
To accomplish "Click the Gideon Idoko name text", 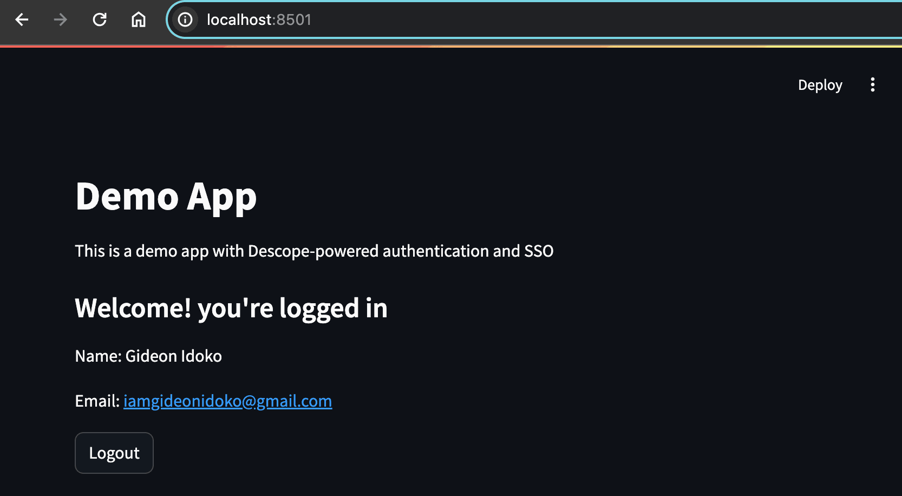I will [x=174, y=356].
